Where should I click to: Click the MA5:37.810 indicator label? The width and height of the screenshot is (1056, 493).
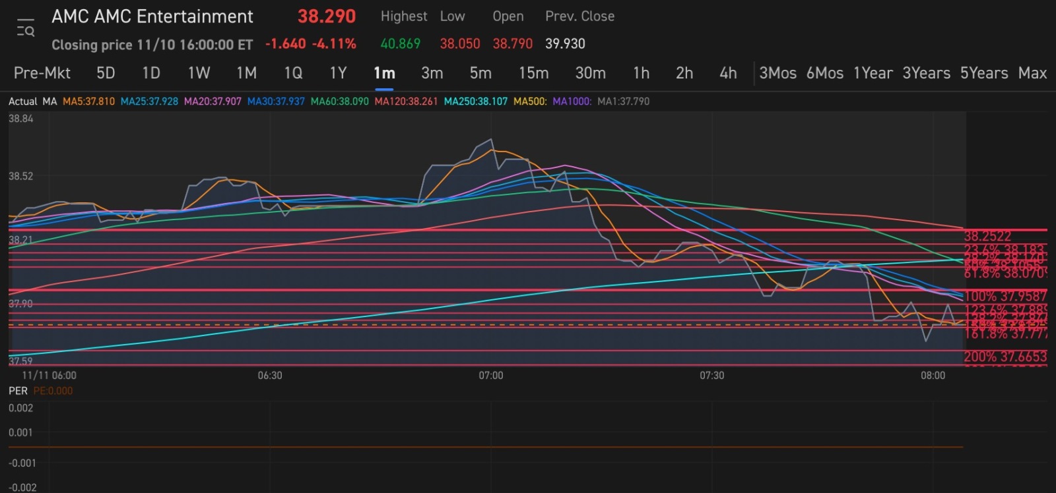[x=88, y=101]
